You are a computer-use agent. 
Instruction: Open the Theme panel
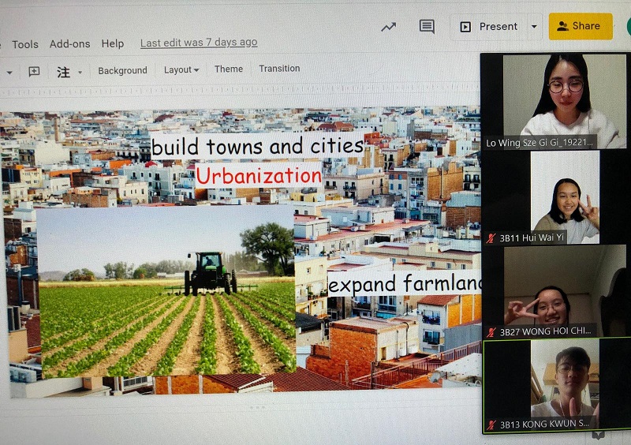[x=229, y=69]
